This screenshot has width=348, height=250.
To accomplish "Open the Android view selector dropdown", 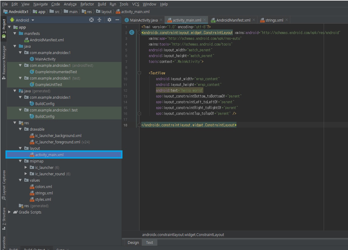I will 22,20.
